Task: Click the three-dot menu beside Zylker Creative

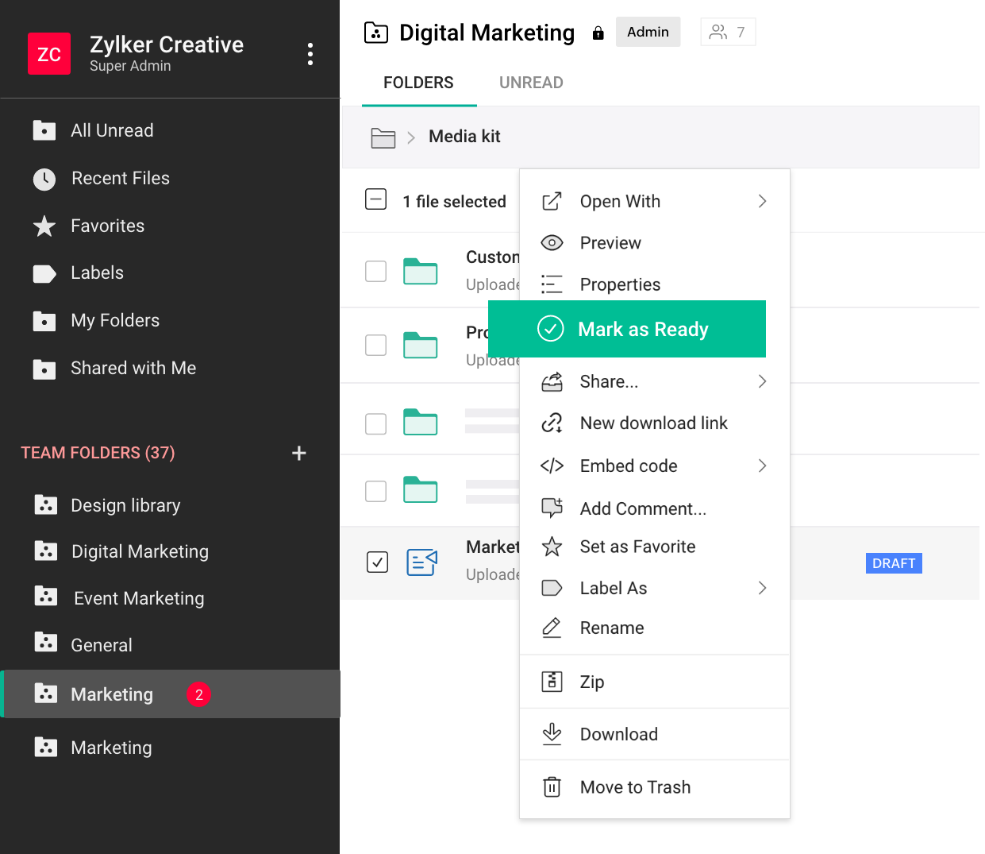Action: [310, 54]
